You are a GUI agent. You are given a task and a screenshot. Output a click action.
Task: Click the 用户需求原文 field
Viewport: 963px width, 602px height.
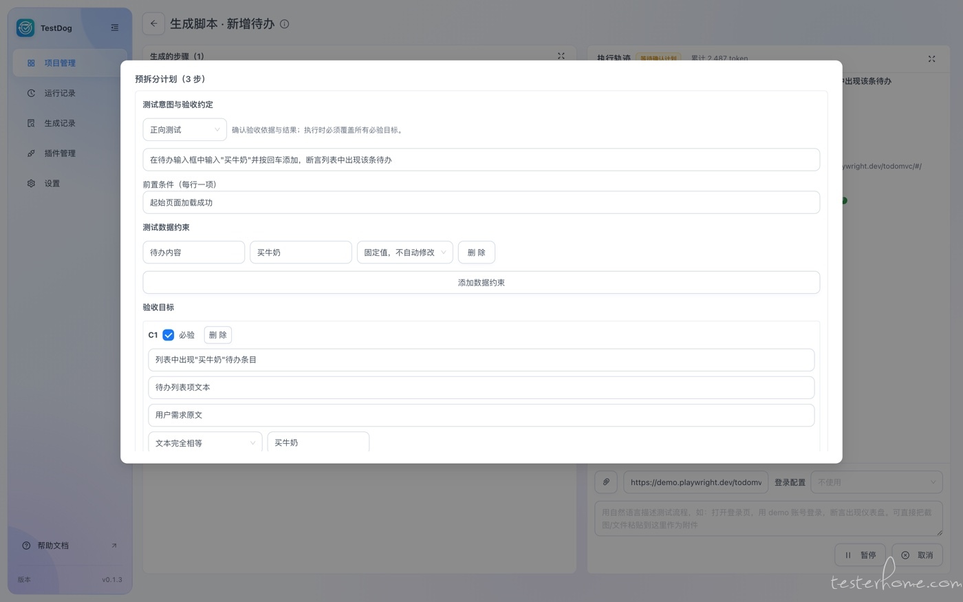481,415
